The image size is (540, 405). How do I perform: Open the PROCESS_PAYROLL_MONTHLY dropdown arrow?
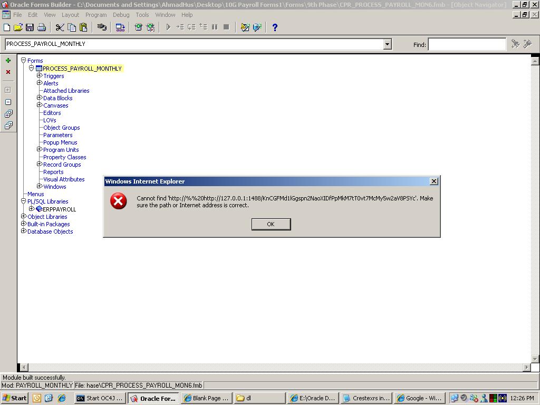pyautogui.click(x=387, y=44)
